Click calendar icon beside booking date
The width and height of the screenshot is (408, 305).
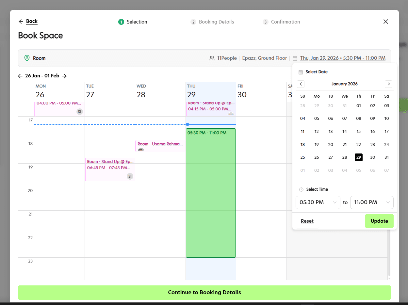(295, 58)
